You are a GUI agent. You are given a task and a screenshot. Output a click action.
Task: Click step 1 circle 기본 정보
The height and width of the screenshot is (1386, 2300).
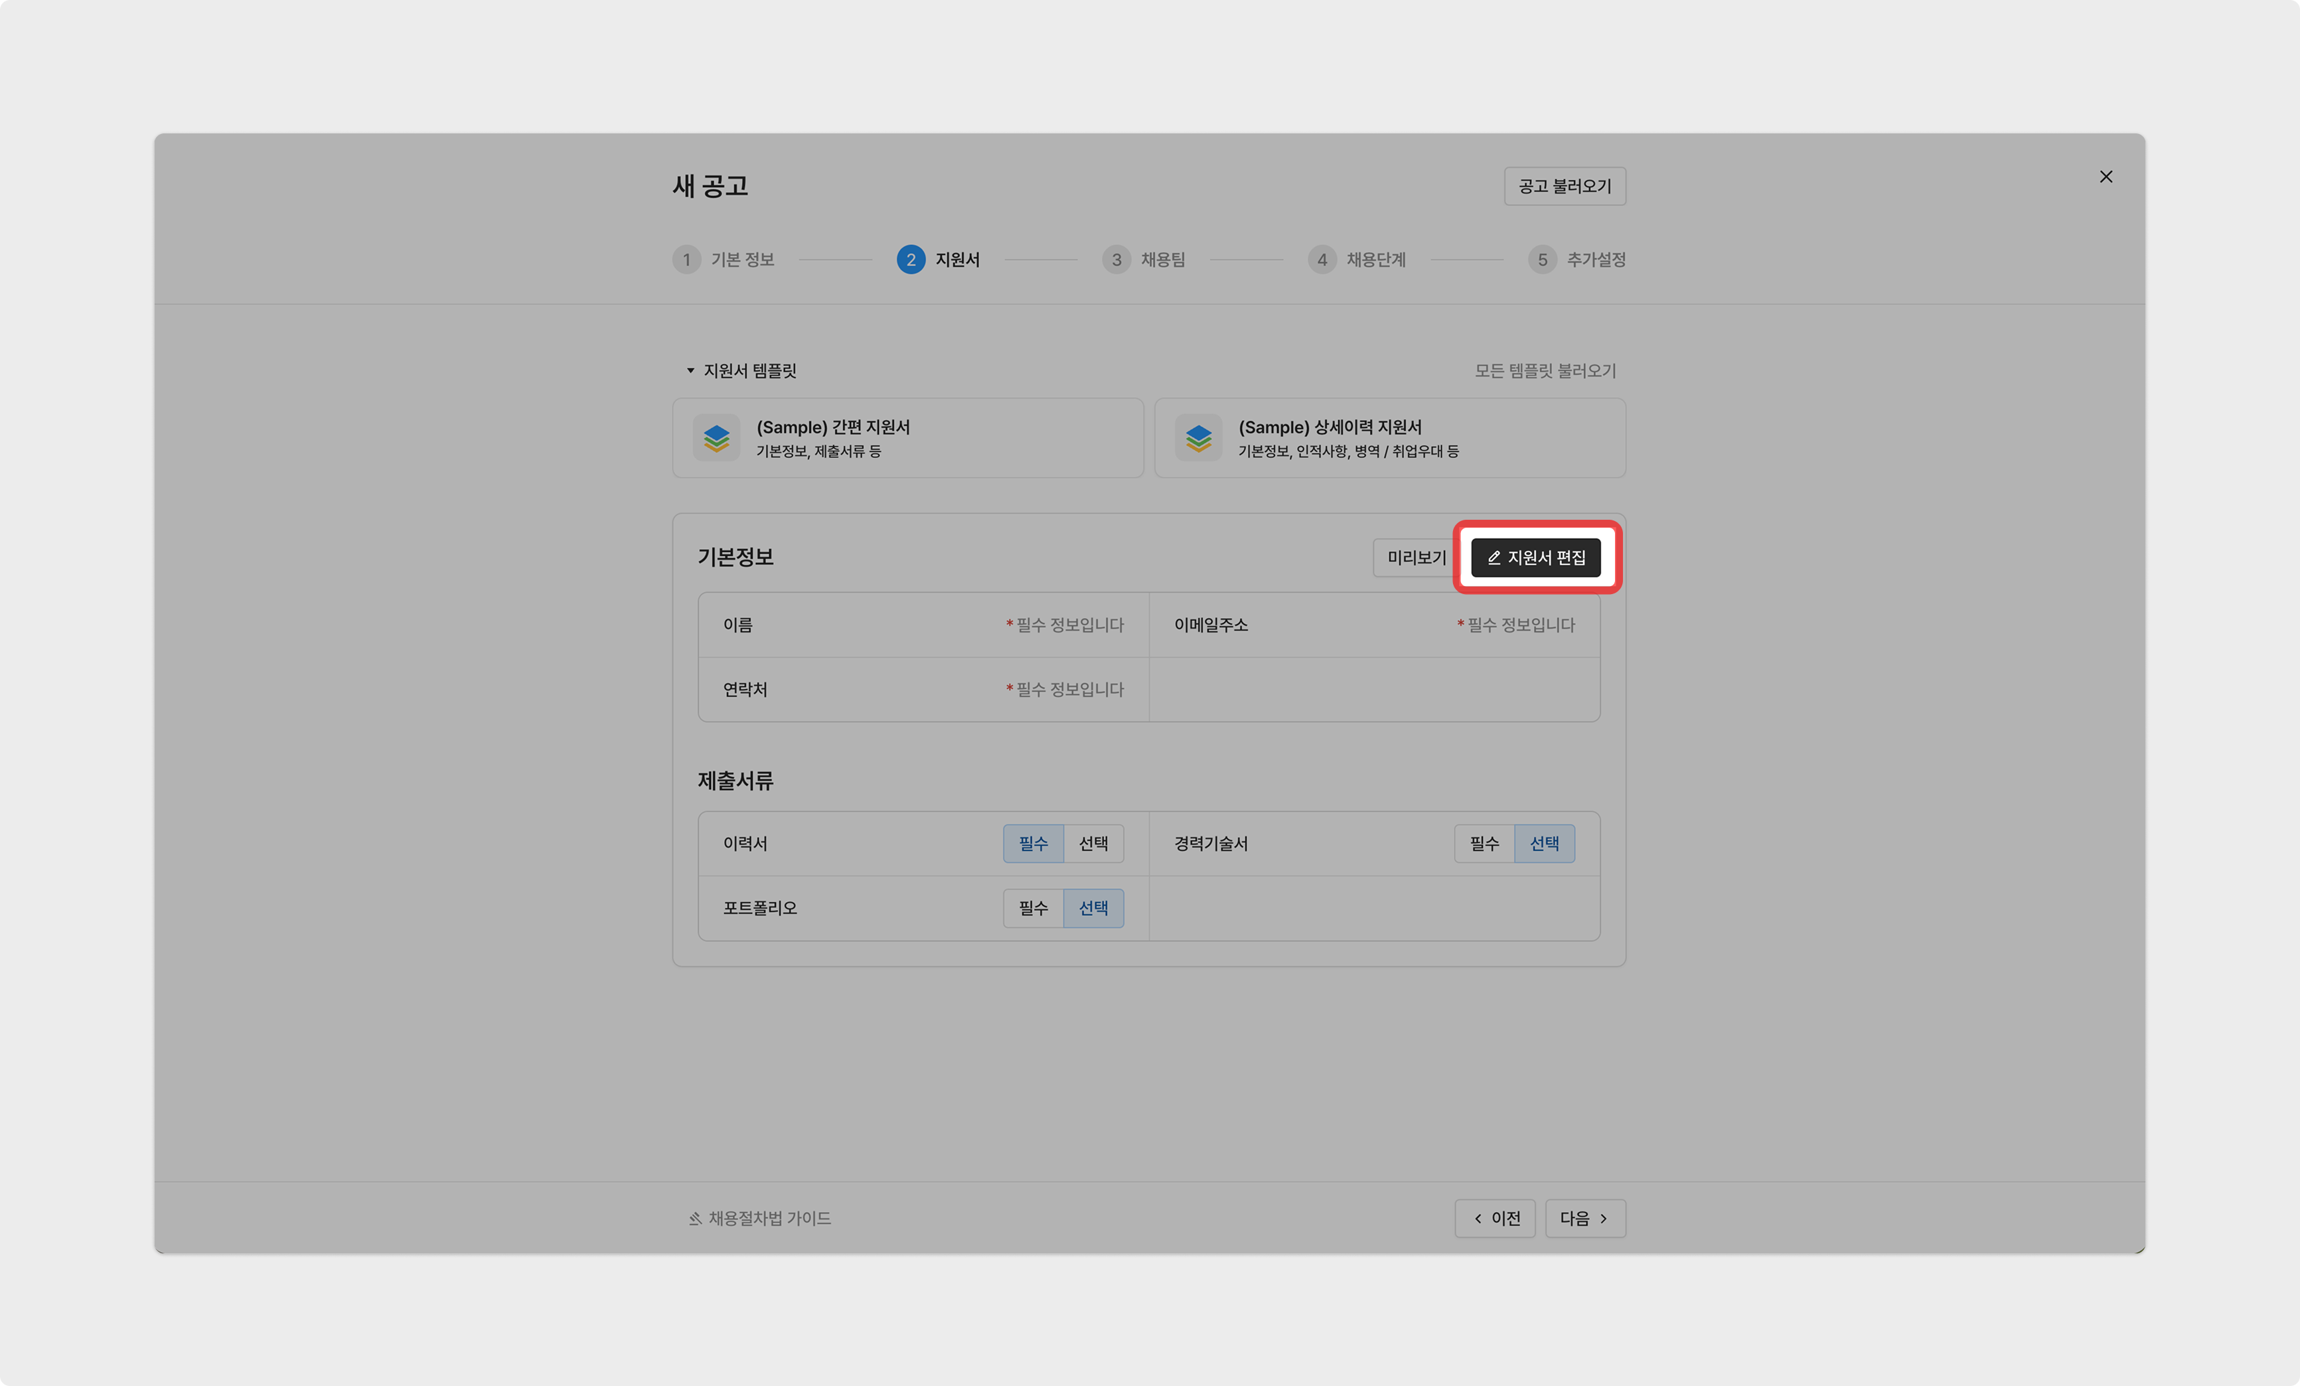pos(687,260)
